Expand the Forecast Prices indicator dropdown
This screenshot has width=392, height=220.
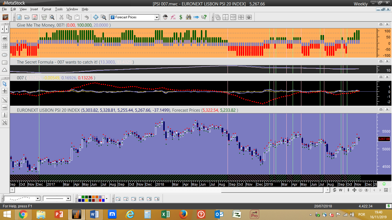pyautogui.click(x=157, y=17)
